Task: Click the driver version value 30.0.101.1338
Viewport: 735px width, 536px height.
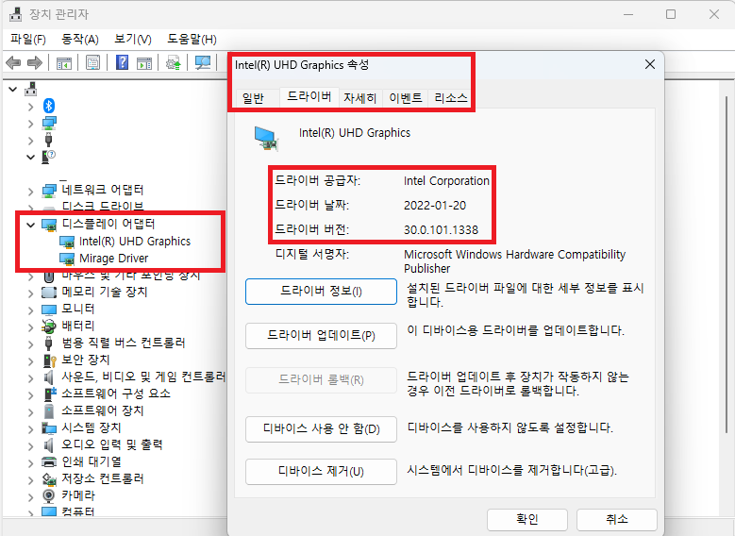Action: (x=441, y=230)
